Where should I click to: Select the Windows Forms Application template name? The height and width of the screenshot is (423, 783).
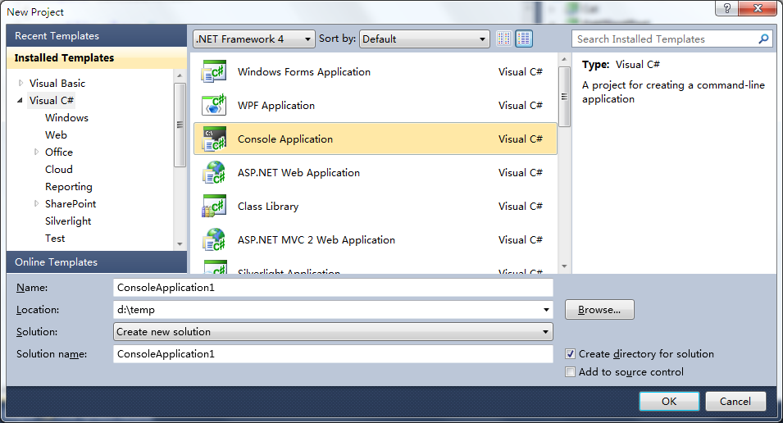pyautogui.click(x=304, y=72)
